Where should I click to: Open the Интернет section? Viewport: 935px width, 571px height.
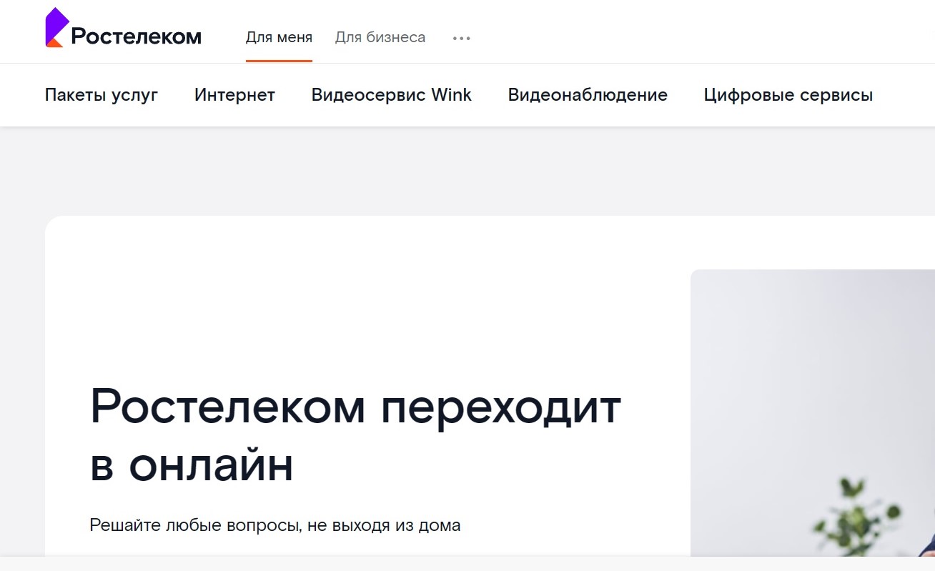(x=234, y=95)
